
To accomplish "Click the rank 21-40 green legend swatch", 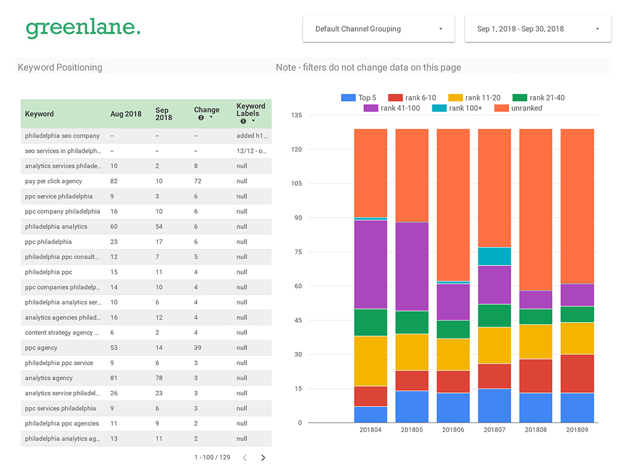I will (x=519, y=98).
